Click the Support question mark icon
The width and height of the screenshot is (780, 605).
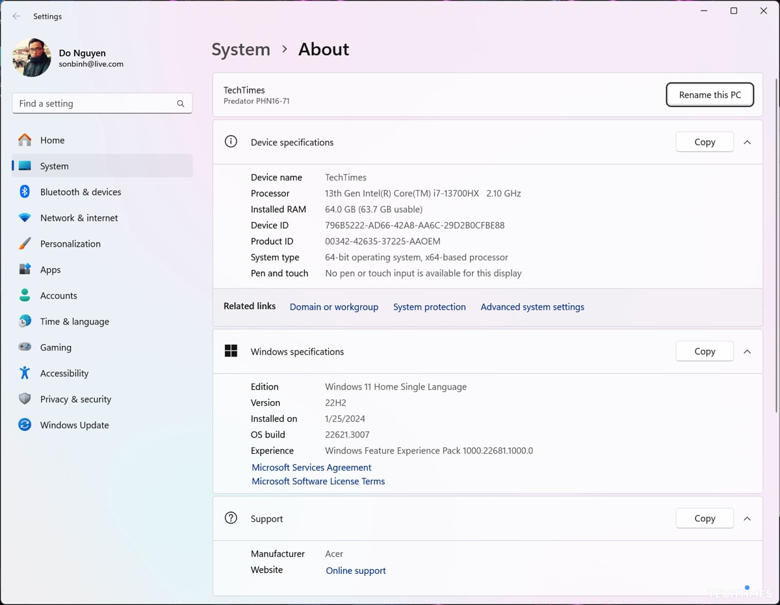click(231, 518)
